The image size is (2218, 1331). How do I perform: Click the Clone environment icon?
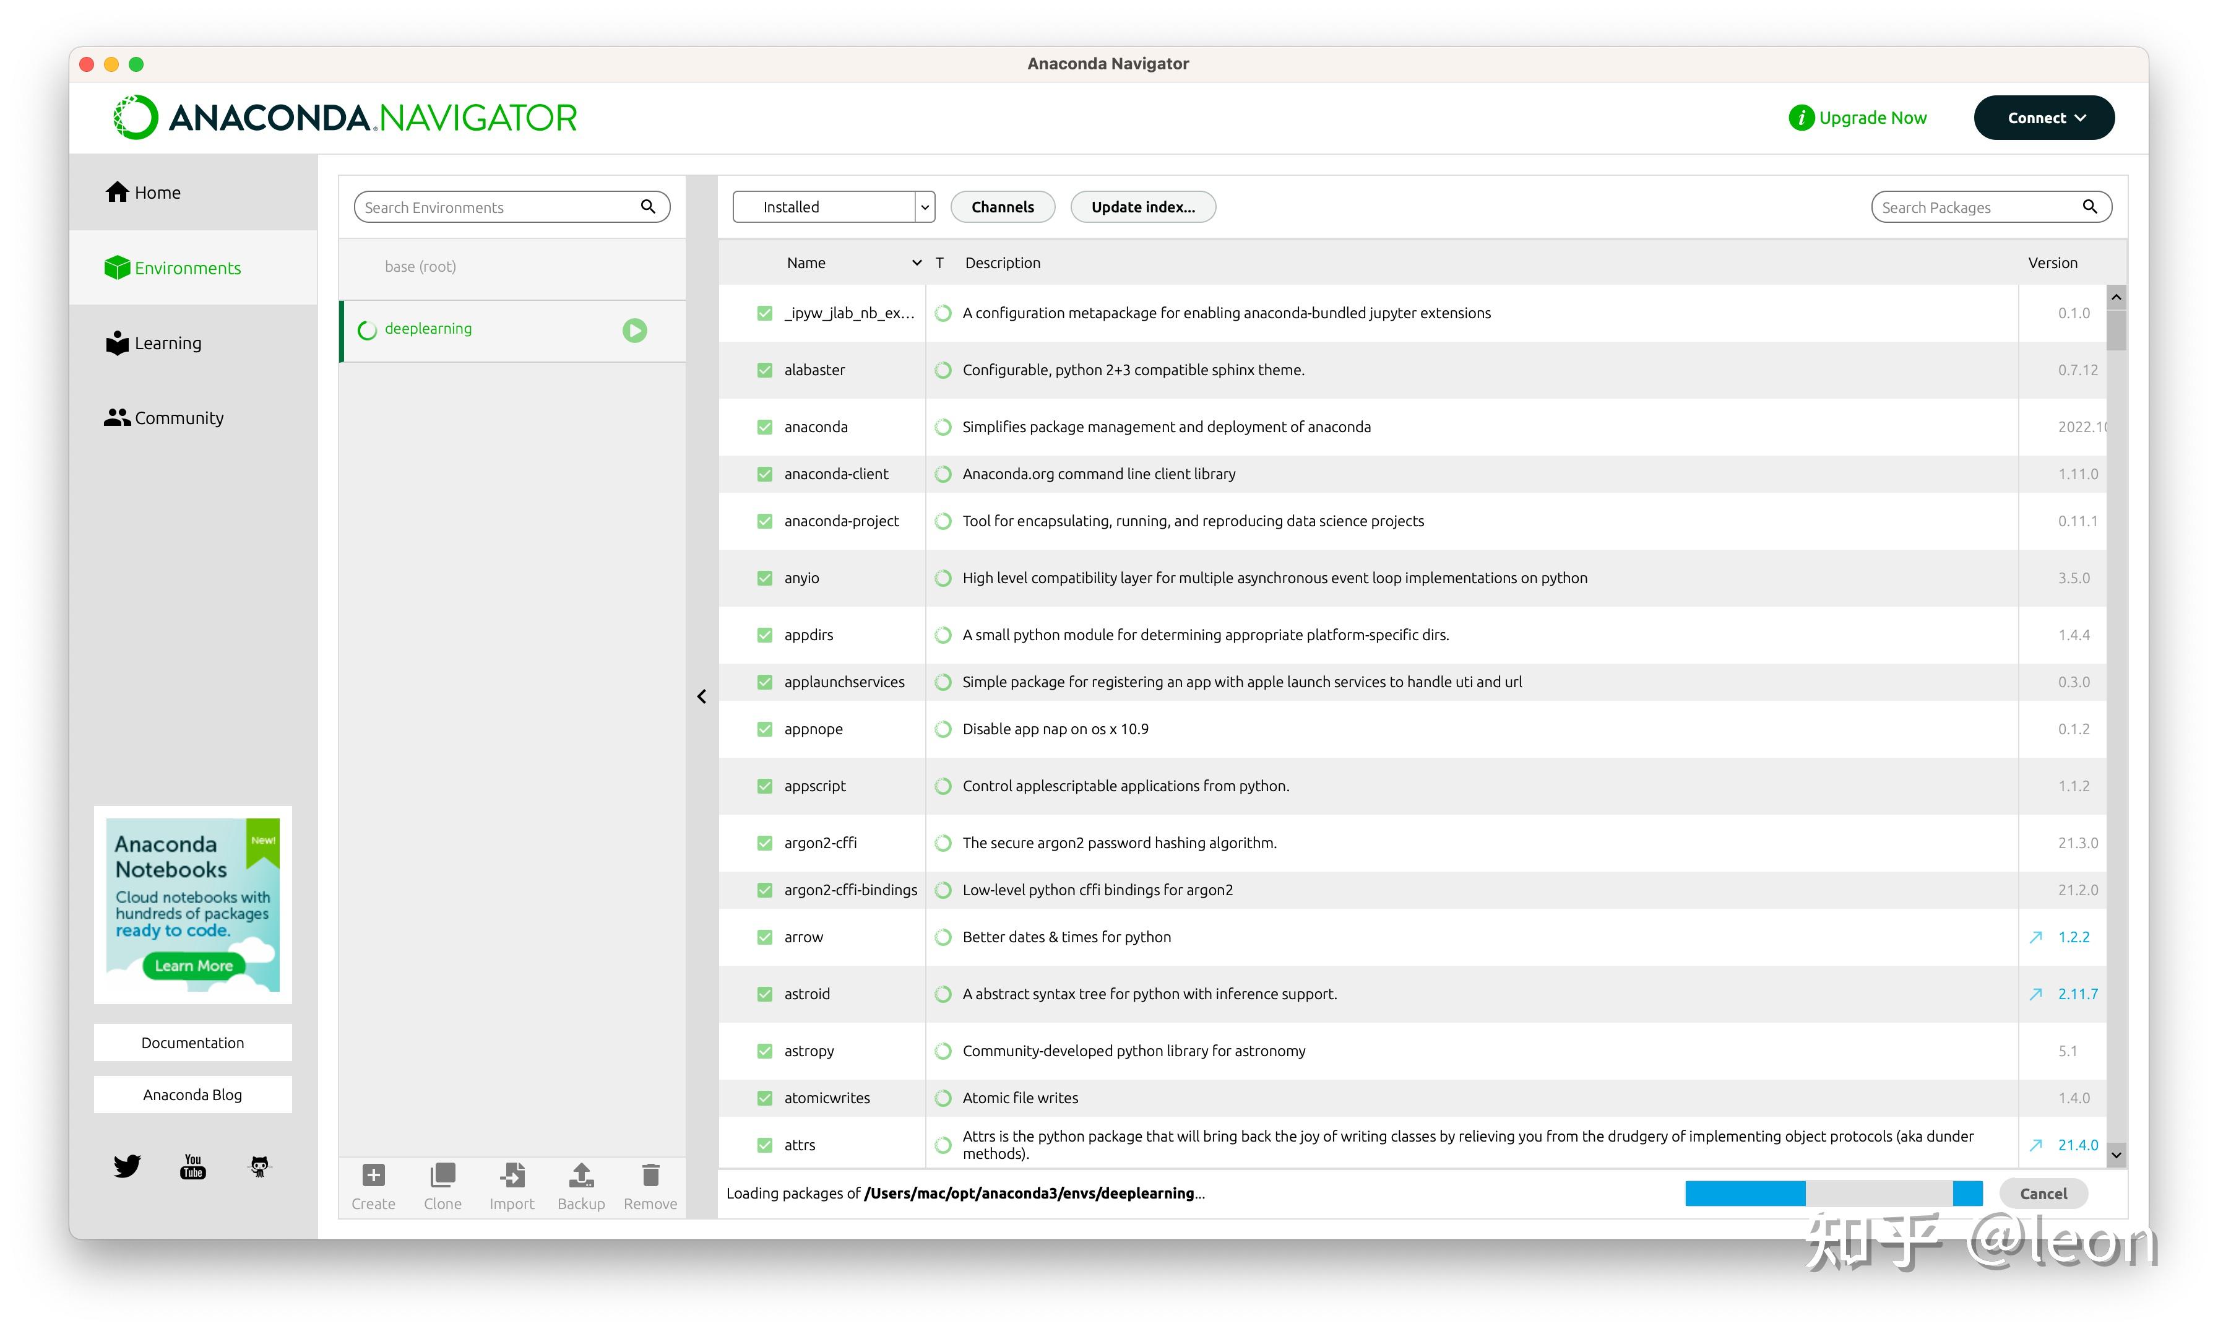[x=443, y=1175]
